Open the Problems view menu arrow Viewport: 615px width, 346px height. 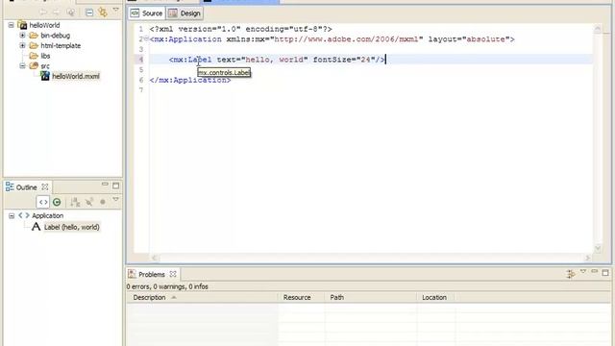[583, 271]
